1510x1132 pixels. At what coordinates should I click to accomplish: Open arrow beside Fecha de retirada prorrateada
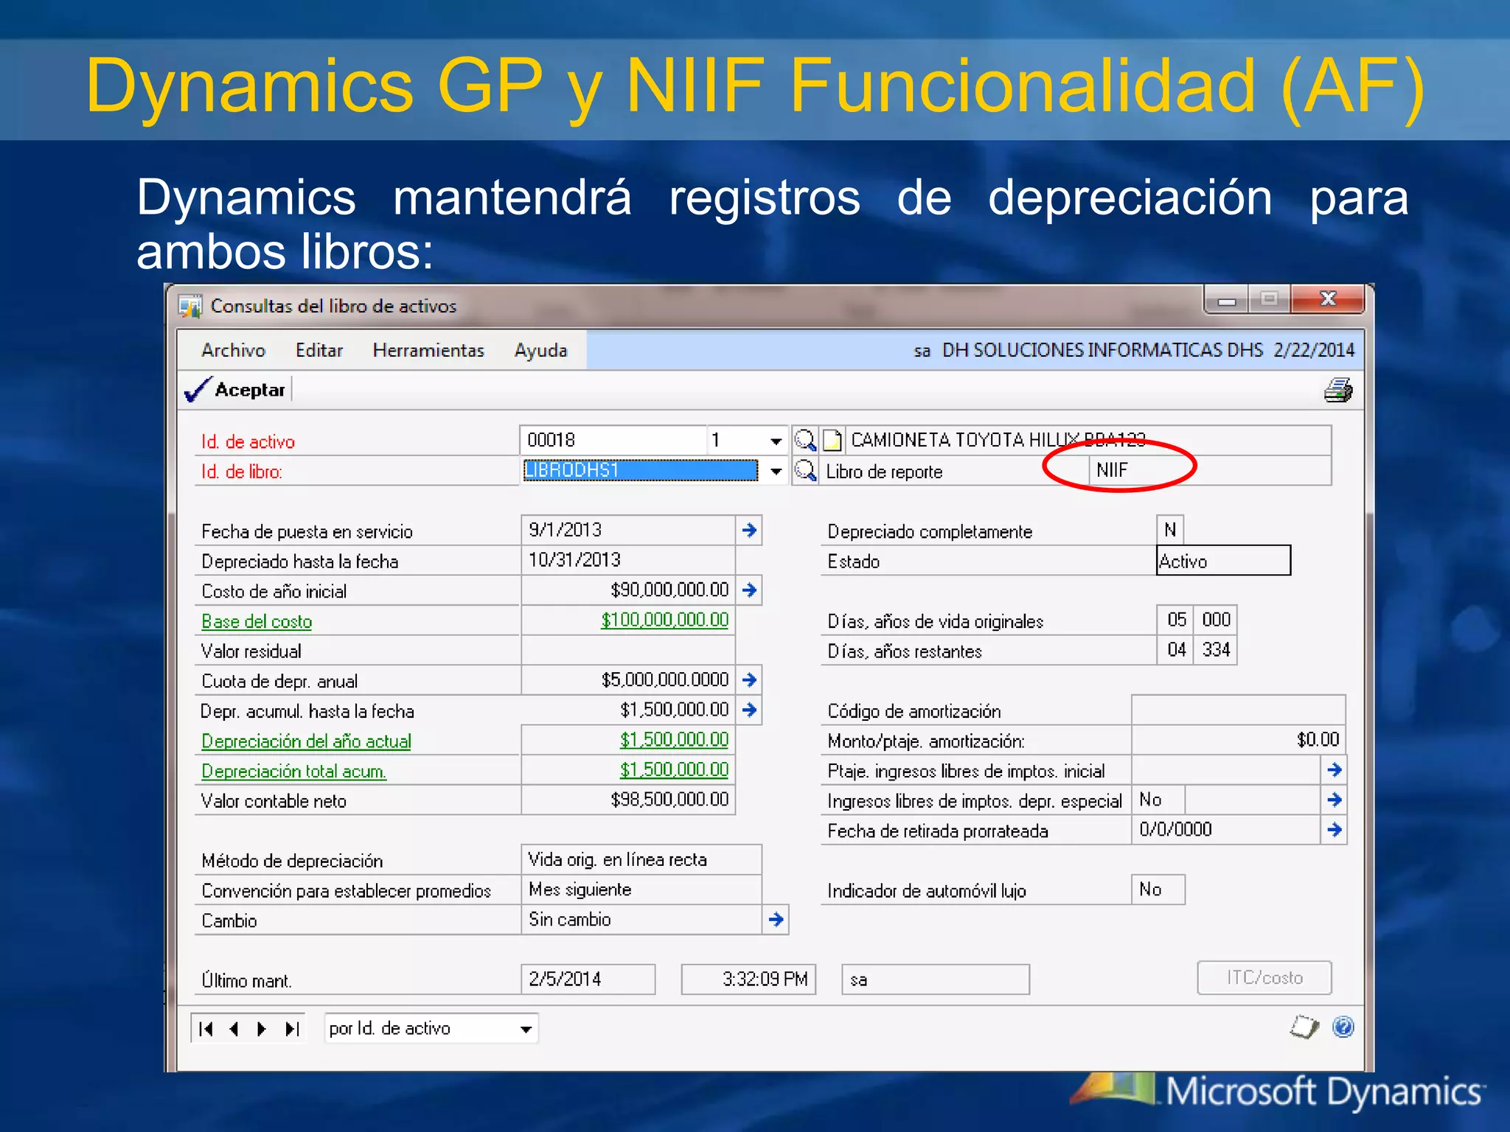pos(1334,830)
